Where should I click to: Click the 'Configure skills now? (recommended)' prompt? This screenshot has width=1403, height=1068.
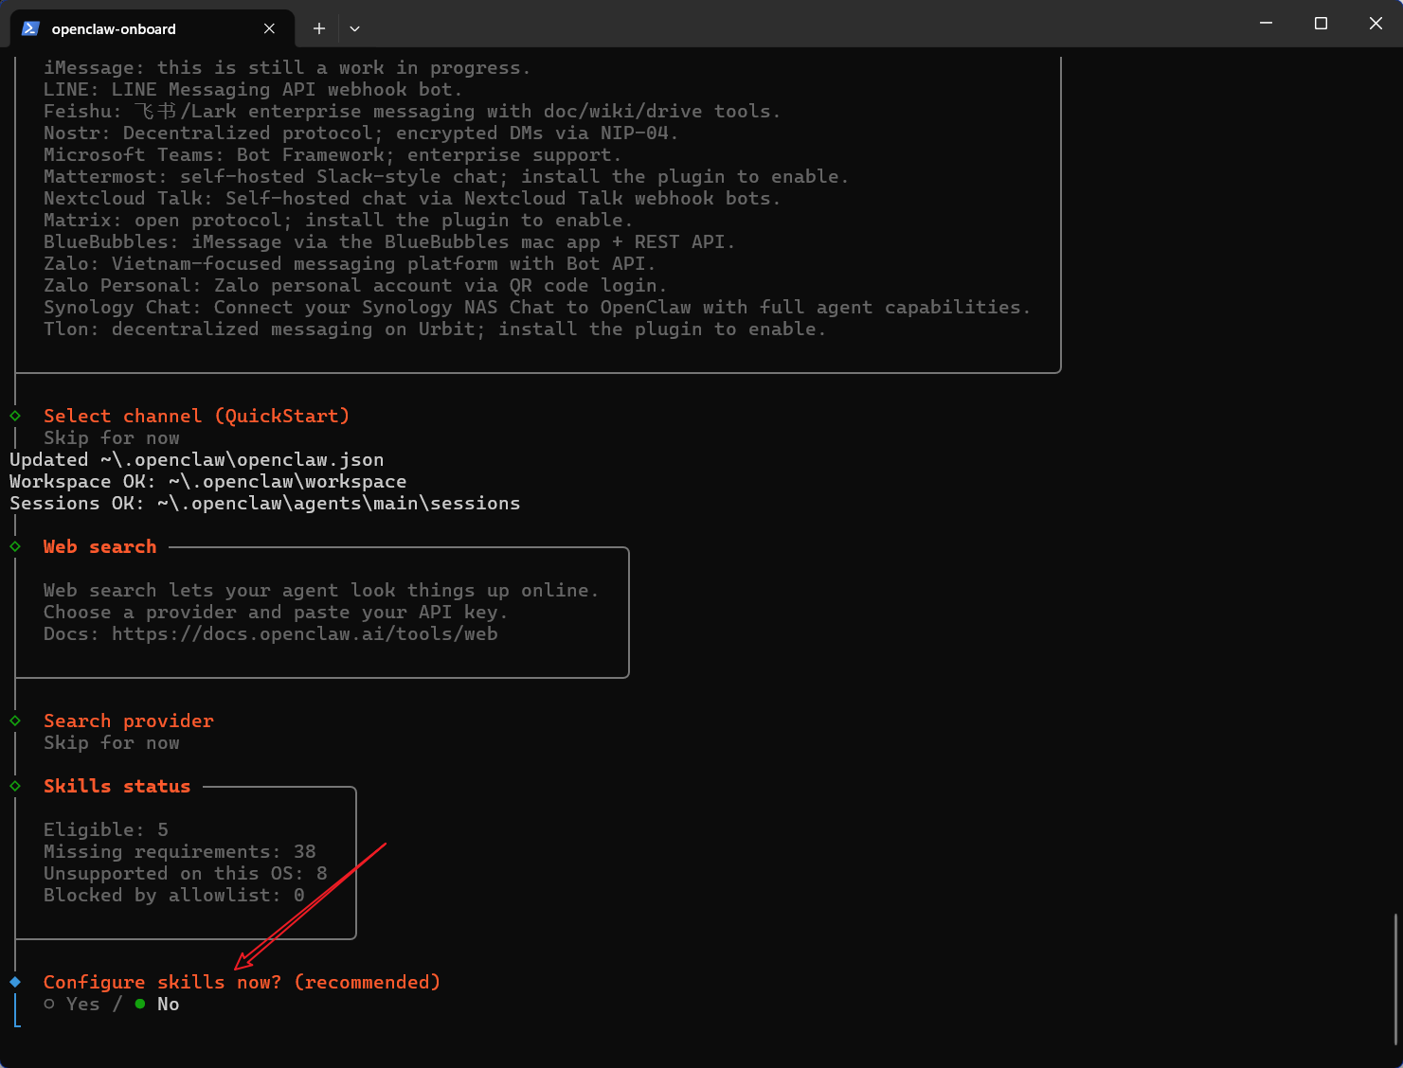pyautogui.click(x=242, y=983)
